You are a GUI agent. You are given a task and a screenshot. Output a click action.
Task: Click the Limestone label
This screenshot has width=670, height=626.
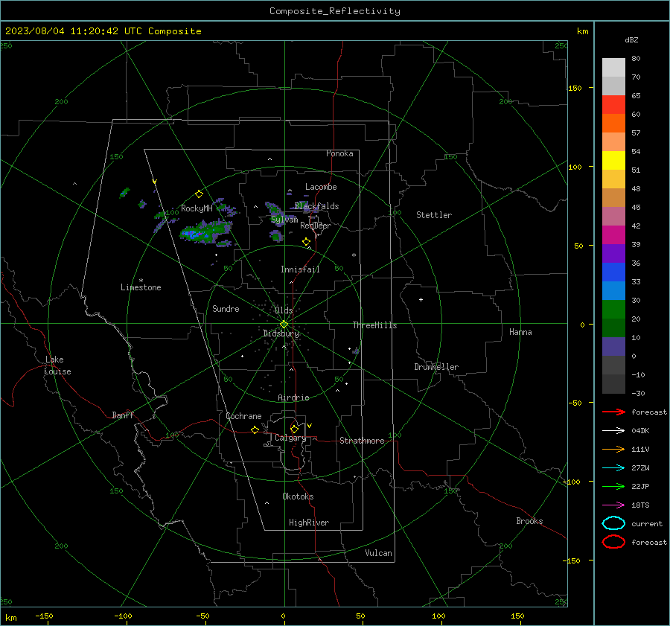click(141, 287)
